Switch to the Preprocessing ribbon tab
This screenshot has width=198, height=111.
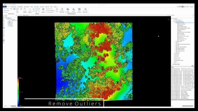[14, 7]
